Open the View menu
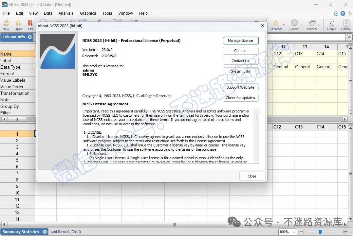353x236 pixels. [33, 13]
